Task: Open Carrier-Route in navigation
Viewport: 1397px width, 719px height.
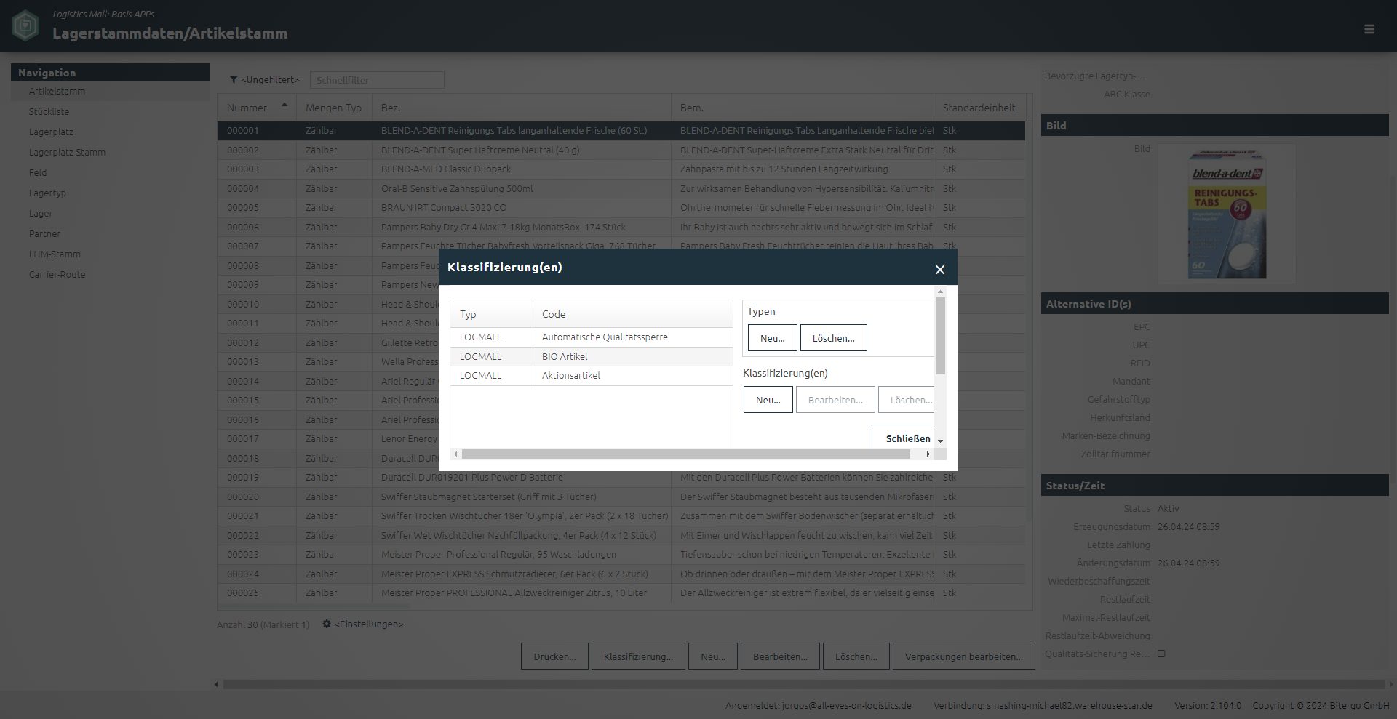Action: 57,275
